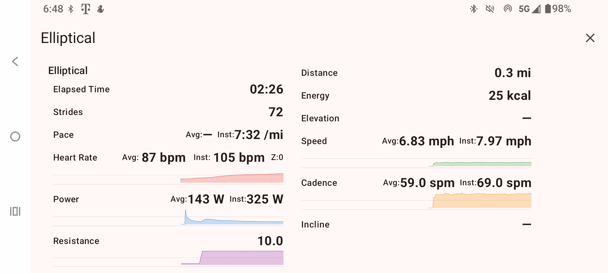Tap the Android back navigation arrow
Screen dimensions: 608x273
click(x=15, y=61)
